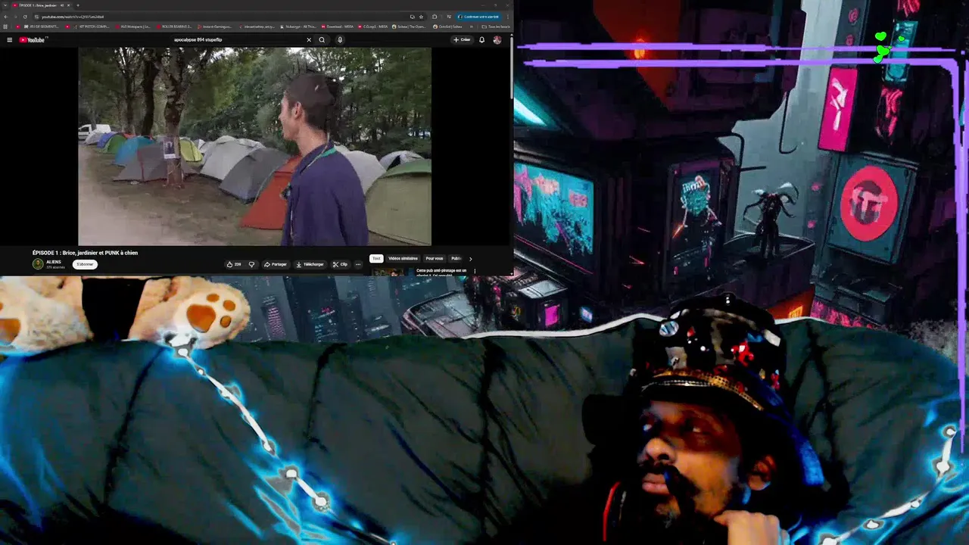Create a clip with the Clip button
Viewport: 969px width, 545px height.
click(x=340, y=264)
